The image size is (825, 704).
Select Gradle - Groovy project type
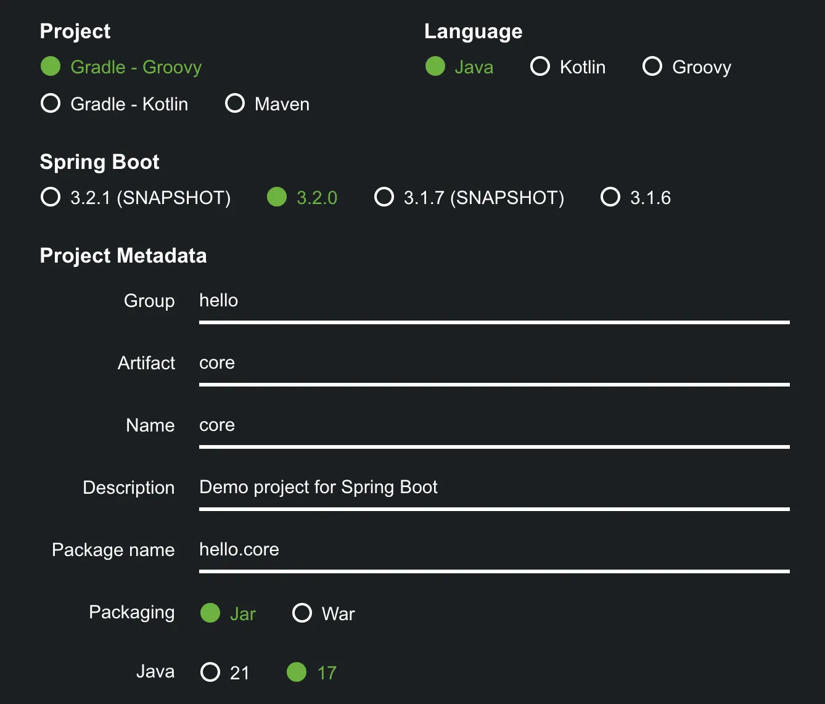(x=51, y=67)
